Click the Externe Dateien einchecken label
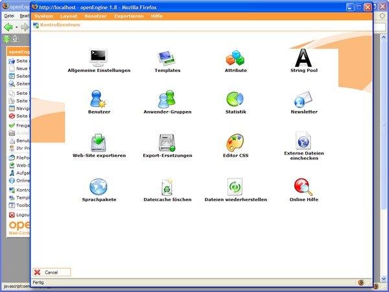The image size is (389, 292). [304, 156]
